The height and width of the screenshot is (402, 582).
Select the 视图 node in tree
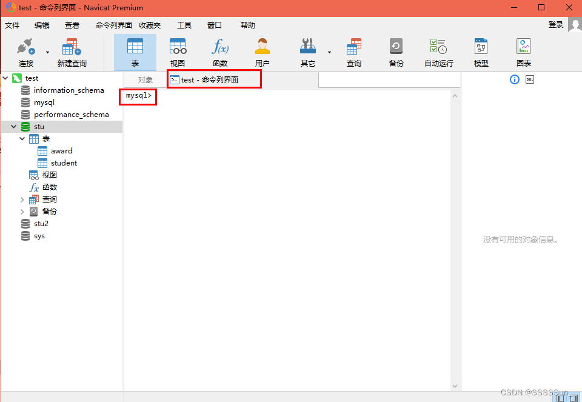pos(49,175)
